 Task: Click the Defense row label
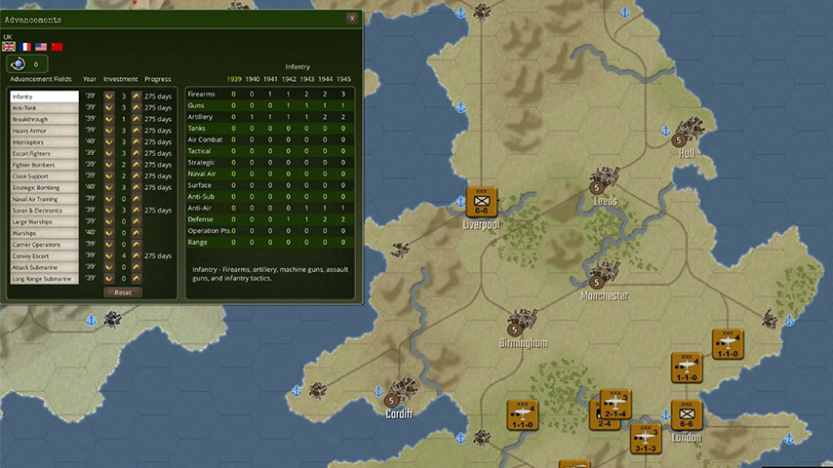click(200, 219)
